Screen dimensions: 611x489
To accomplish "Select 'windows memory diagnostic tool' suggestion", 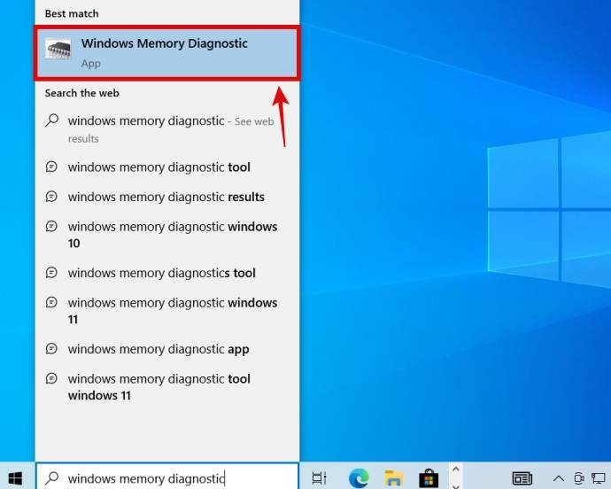I will (167, 167).
